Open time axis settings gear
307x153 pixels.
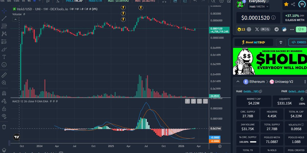(x=220, y=146)
